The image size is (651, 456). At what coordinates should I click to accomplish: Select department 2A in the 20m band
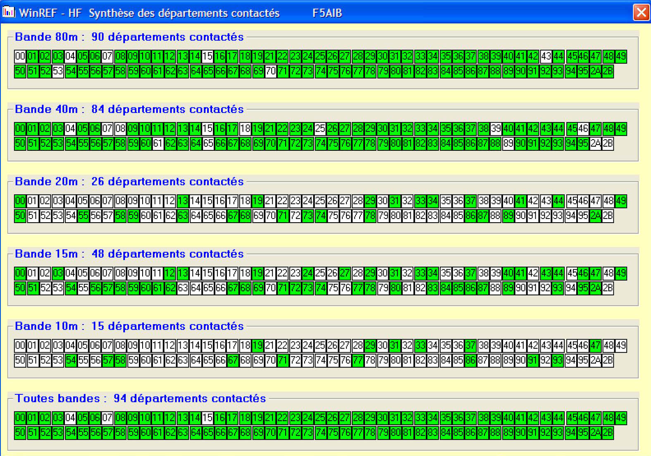click(x=595, y=216)
